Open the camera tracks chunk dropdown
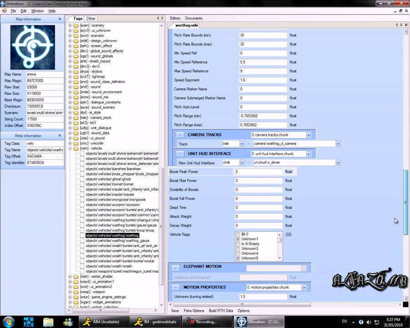The height and width of the screenshot is (328, 410). coord(308,135)
